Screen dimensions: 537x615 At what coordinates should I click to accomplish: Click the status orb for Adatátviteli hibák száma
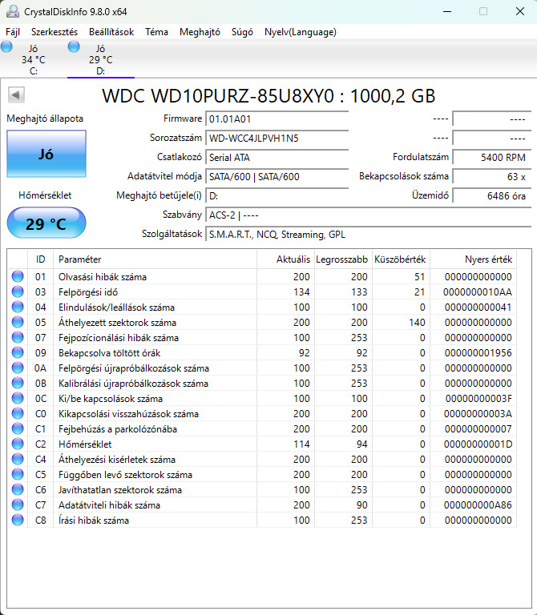[18, 504]
